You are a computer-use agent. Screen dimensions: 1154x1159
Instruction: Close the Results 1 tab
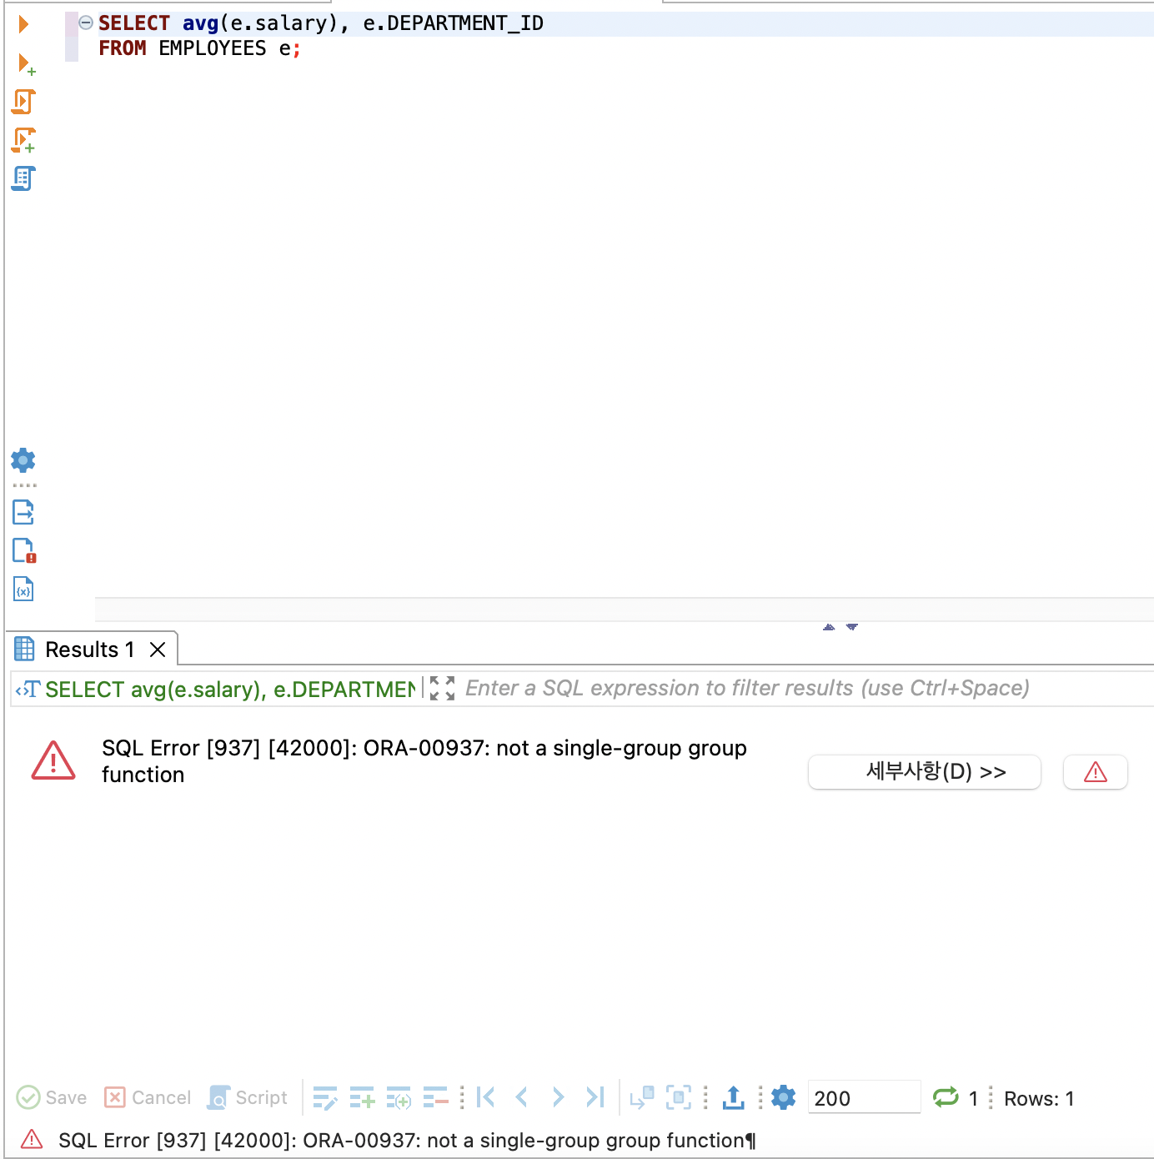158,650
